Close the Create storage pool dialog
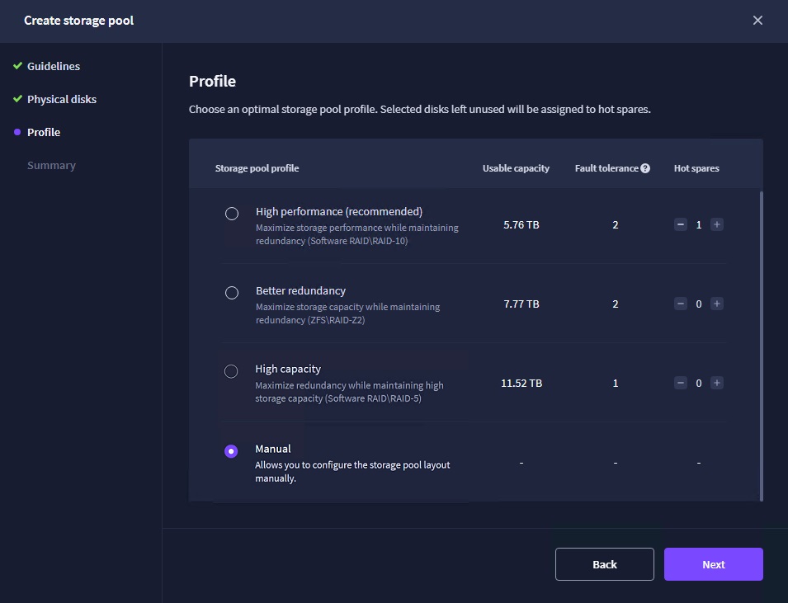Viewport: 788px width, 603px height. point(757,20)
